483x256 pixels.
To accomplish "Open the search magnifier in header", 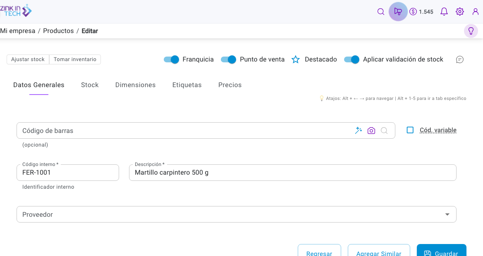I will (381, 12).
